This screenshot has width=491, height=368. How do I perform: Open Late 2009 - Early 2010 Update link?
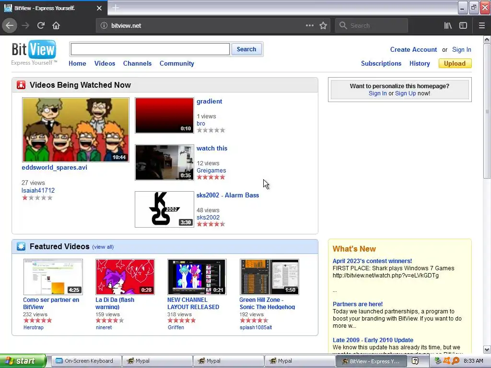pos(373,340)
